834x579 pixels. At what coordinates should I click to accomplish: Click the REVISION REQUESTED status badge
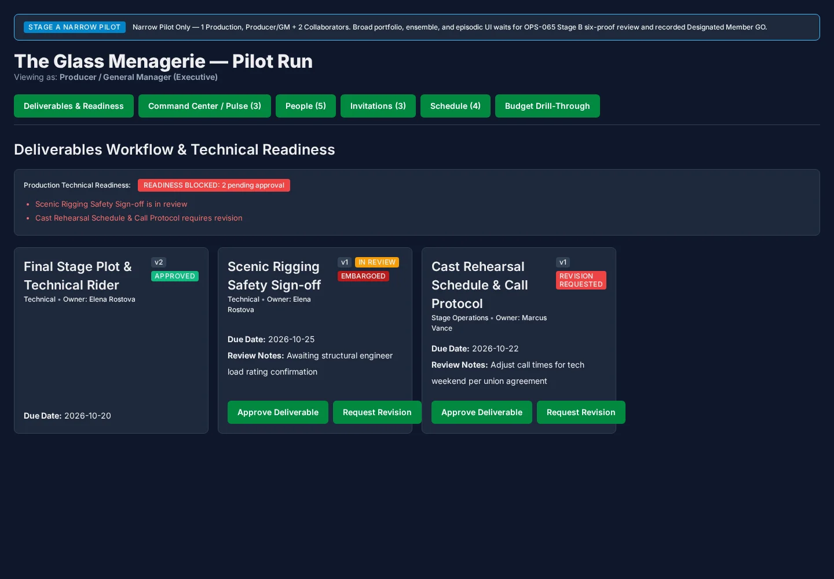click(581, 280)
